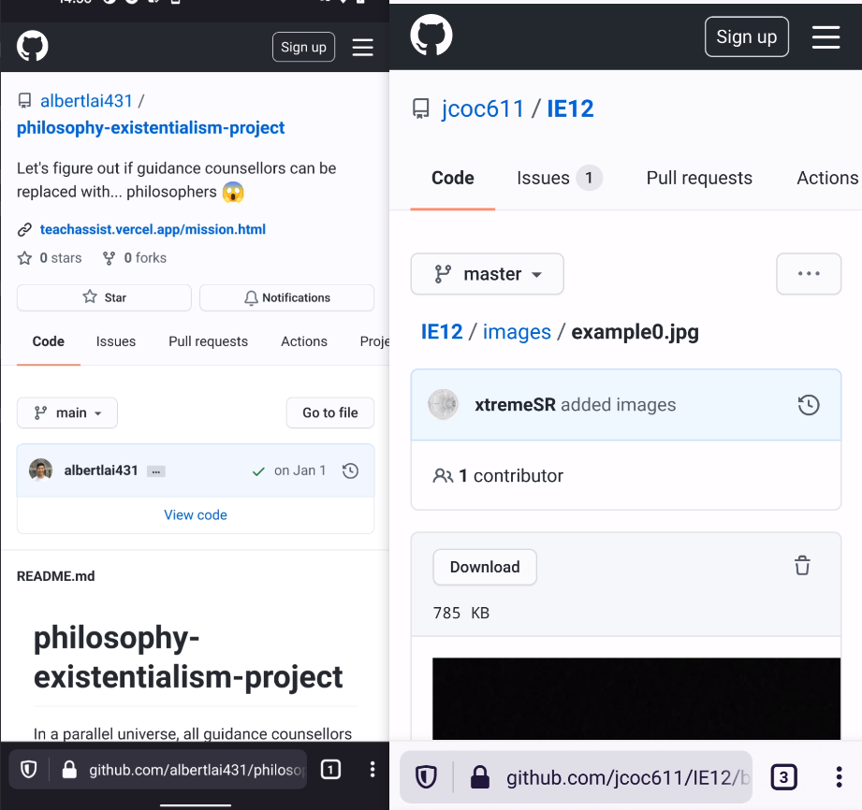The width and height of the screenshot is (862, 810).
Task: Click example0.jpg image preview
Action: click(636, 699)
